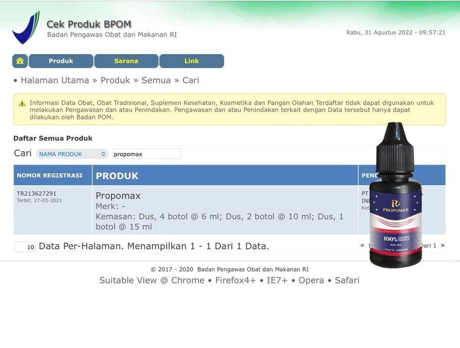
Task: Click the search field containing propomax
Action: 147,154
